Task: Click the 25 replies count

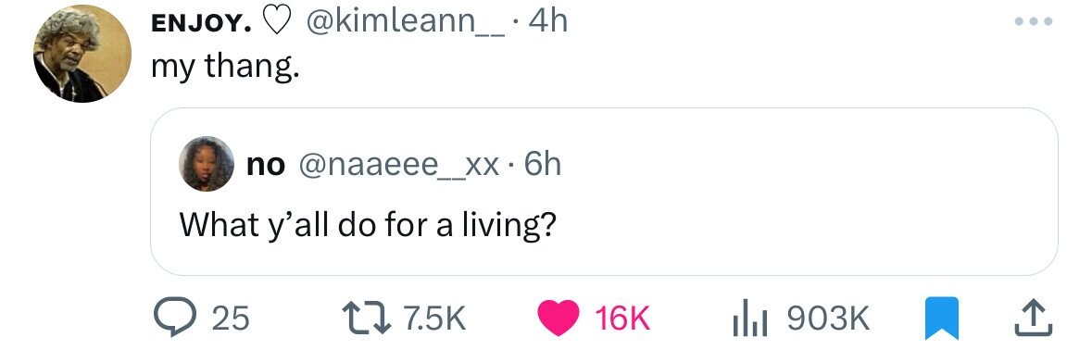Action: (x=230, y=319)
